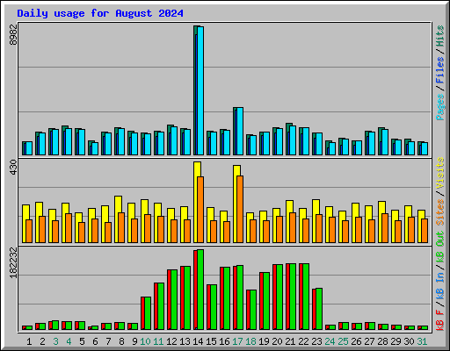The width and height of the screenshot is (450, 351).
Task: Click day label 15 on the x-axis
Action: pyautogui.click(x=211, y=341)
